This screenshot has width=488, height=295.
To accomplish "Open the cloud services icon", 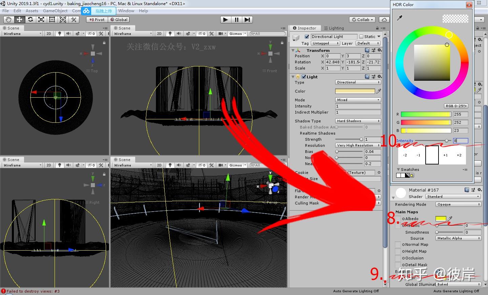I will point(384,20).
